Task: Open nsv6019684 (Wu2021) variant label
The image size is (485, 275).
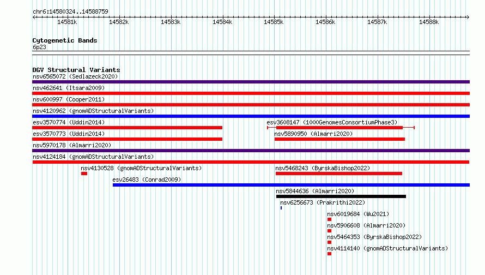Action: click(358, 214)
